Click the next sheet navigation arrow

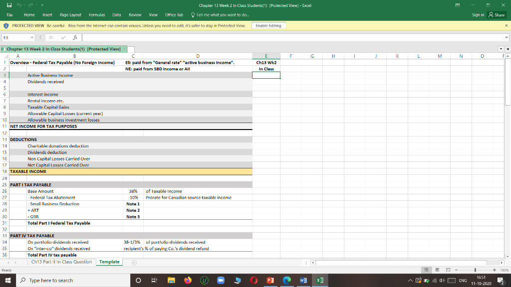[15, 263]
